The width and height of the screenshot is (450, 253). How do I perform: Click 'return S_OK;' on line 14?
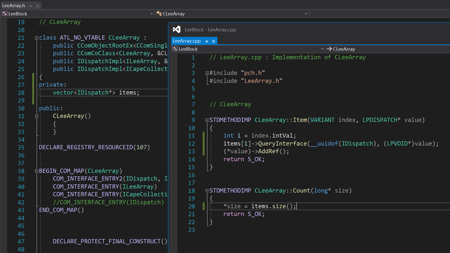point(244,159)
